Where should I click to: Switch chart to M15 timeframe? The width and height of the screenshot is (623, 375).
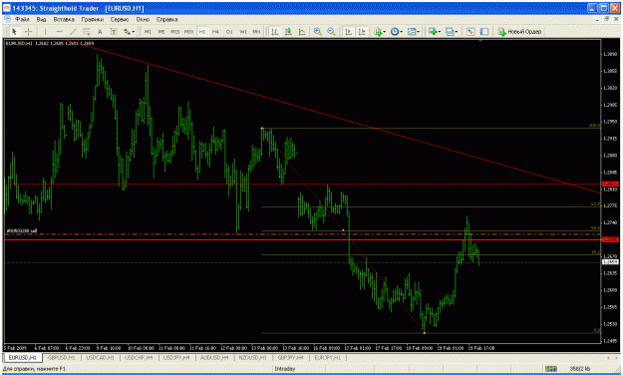click(174, 32)
